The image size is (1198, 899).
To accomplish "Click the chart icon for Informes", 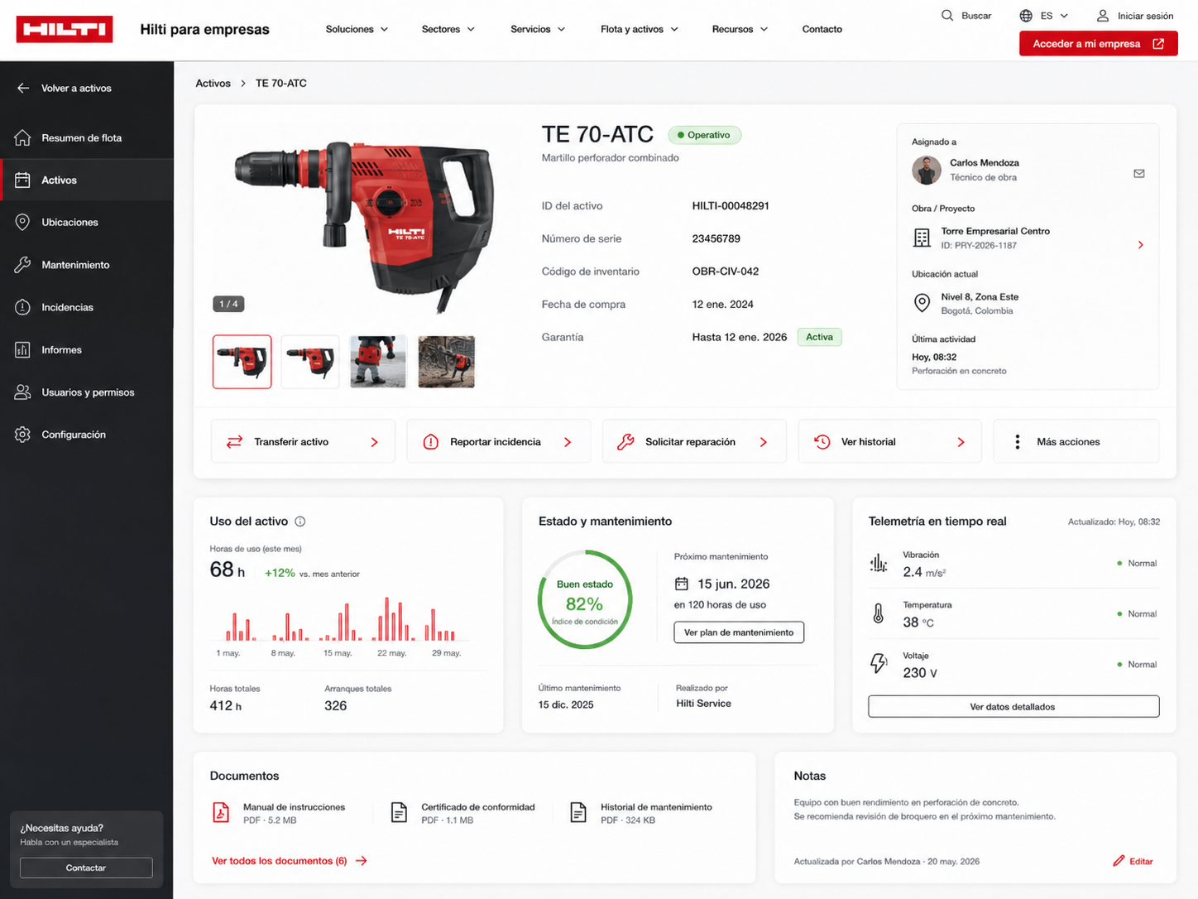I will 22,349.
